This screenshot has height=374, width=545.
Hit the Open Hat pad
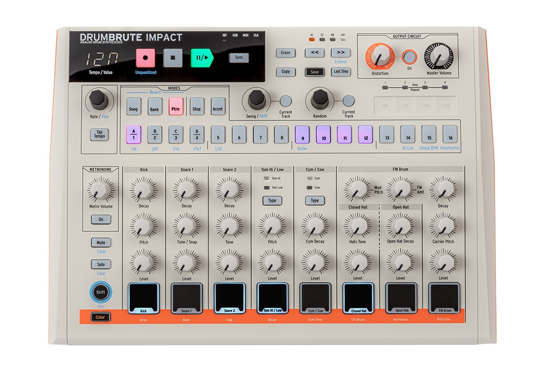tap(401, 299)
